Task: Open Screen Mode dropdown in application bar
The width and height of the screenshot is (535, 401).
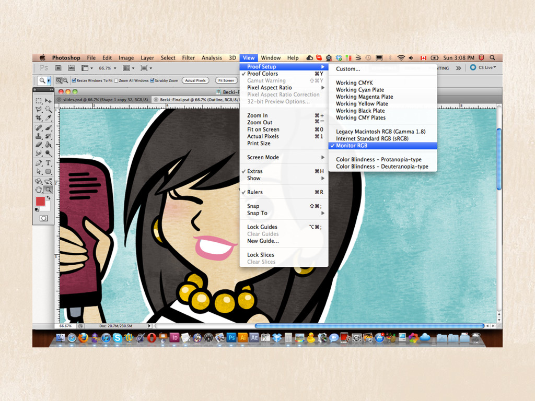Action: pos(146,68)
